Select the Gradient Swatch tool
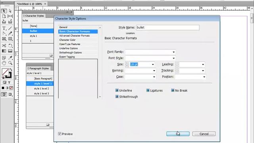 (4, 51)
